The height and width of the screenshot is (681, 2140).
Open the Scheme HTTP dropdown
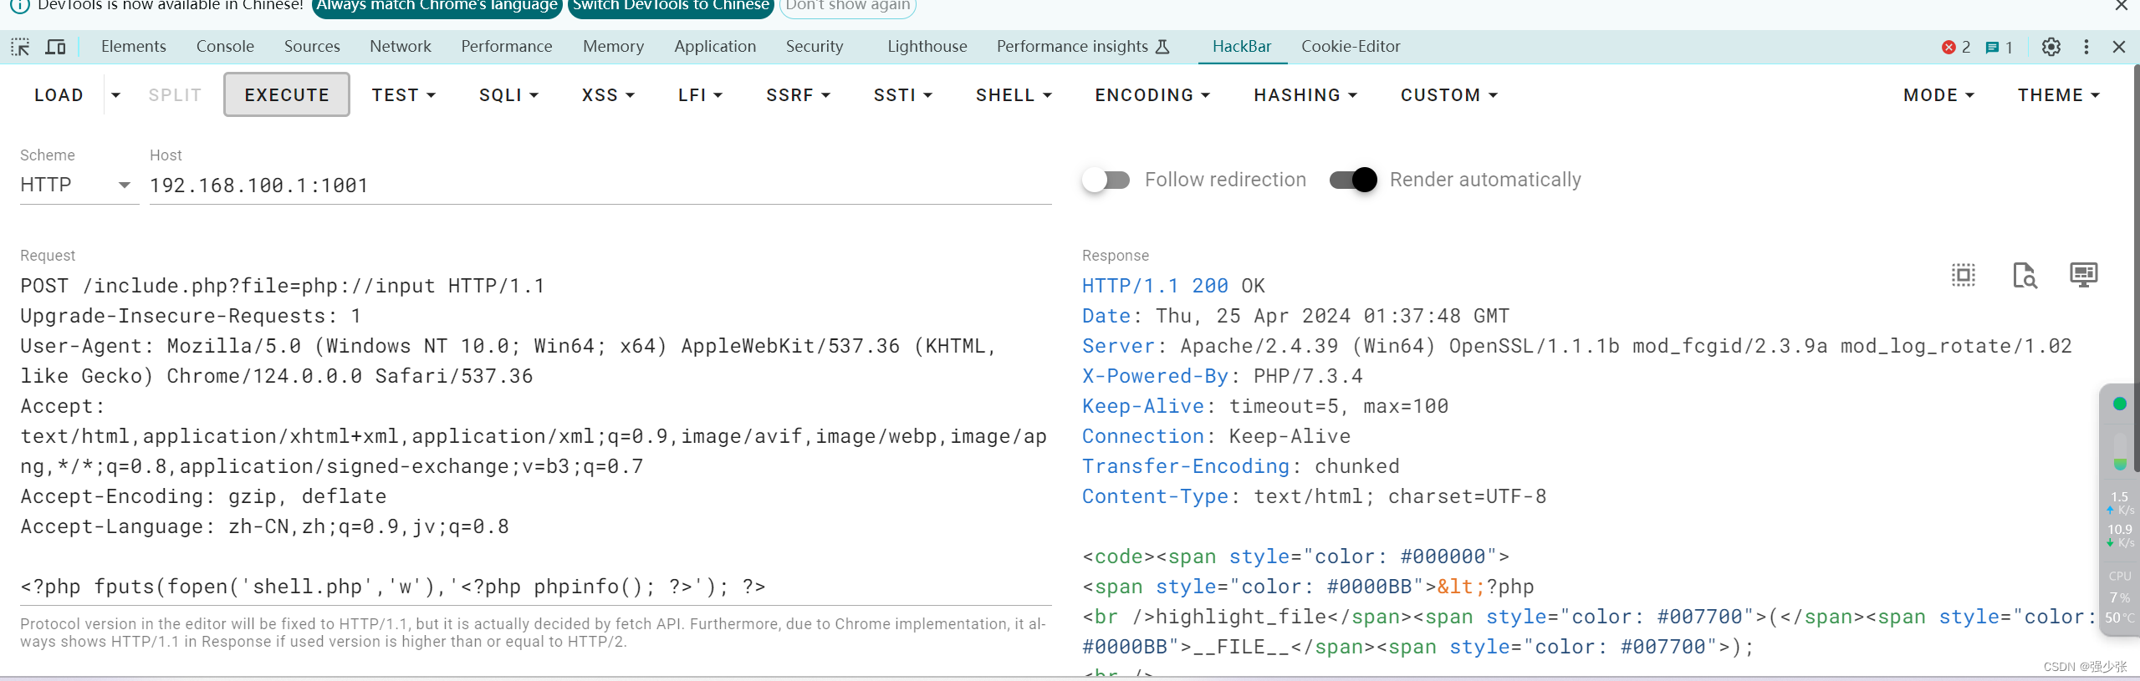click(79, 185)
